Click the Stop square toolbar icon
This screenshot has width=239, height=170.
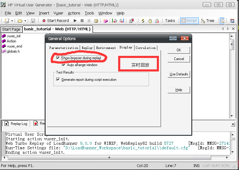point(82,21)
